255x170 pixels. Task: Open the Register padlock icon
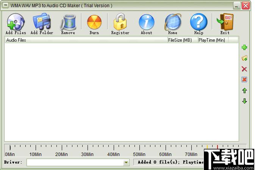point(120,24)
